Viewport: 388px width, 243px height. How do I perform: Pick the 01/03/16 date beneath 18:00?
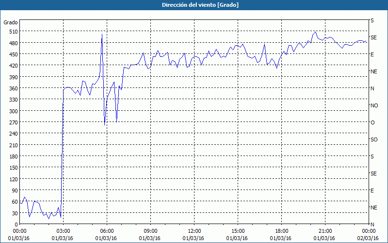(x=281, y=239)
